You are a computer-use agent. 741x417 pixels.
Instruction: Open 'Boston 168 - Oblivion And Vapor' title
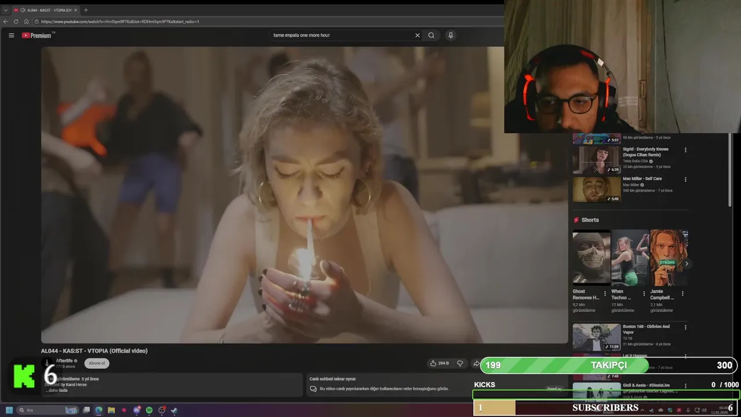646,330
